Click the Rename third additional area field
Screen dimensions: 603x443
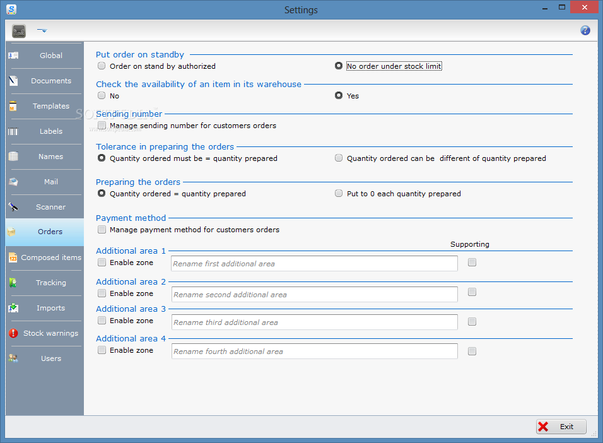point(314,322)
